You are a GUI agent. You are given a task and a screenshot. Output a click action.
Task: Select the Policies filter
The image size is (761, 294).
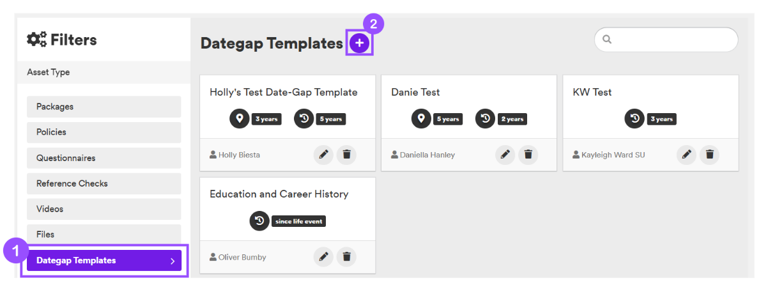pos(104,132)
